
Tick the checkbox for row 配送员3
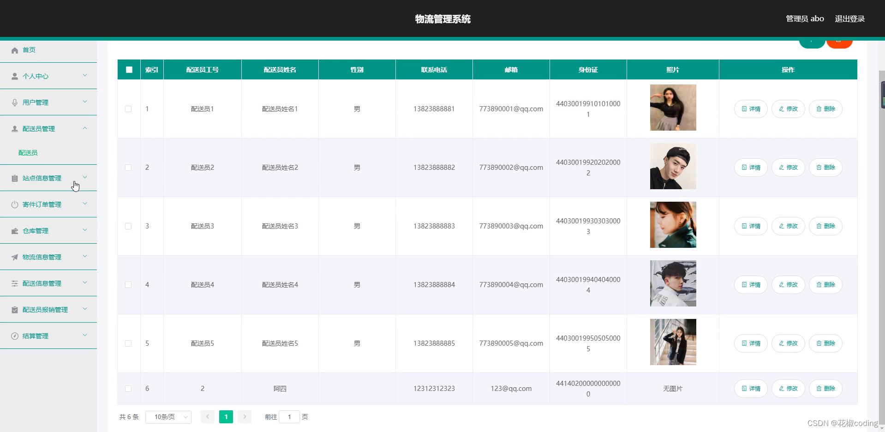pyautogui.click(x=128, y=226)
